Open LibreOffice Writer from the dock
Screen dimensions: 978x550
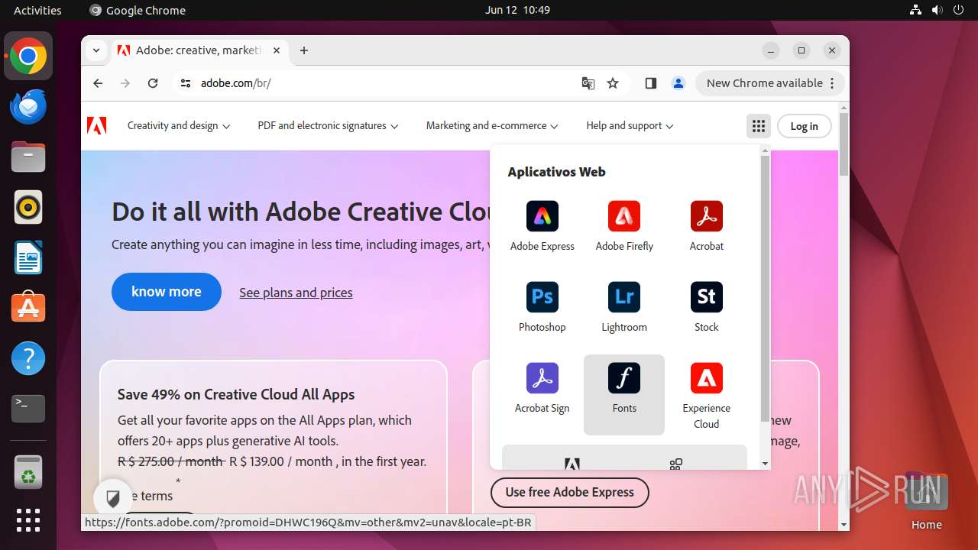pos(28,257)
